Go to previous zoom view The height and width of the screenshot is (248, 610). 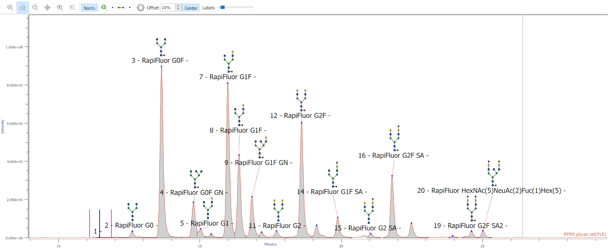click(60, 8)
